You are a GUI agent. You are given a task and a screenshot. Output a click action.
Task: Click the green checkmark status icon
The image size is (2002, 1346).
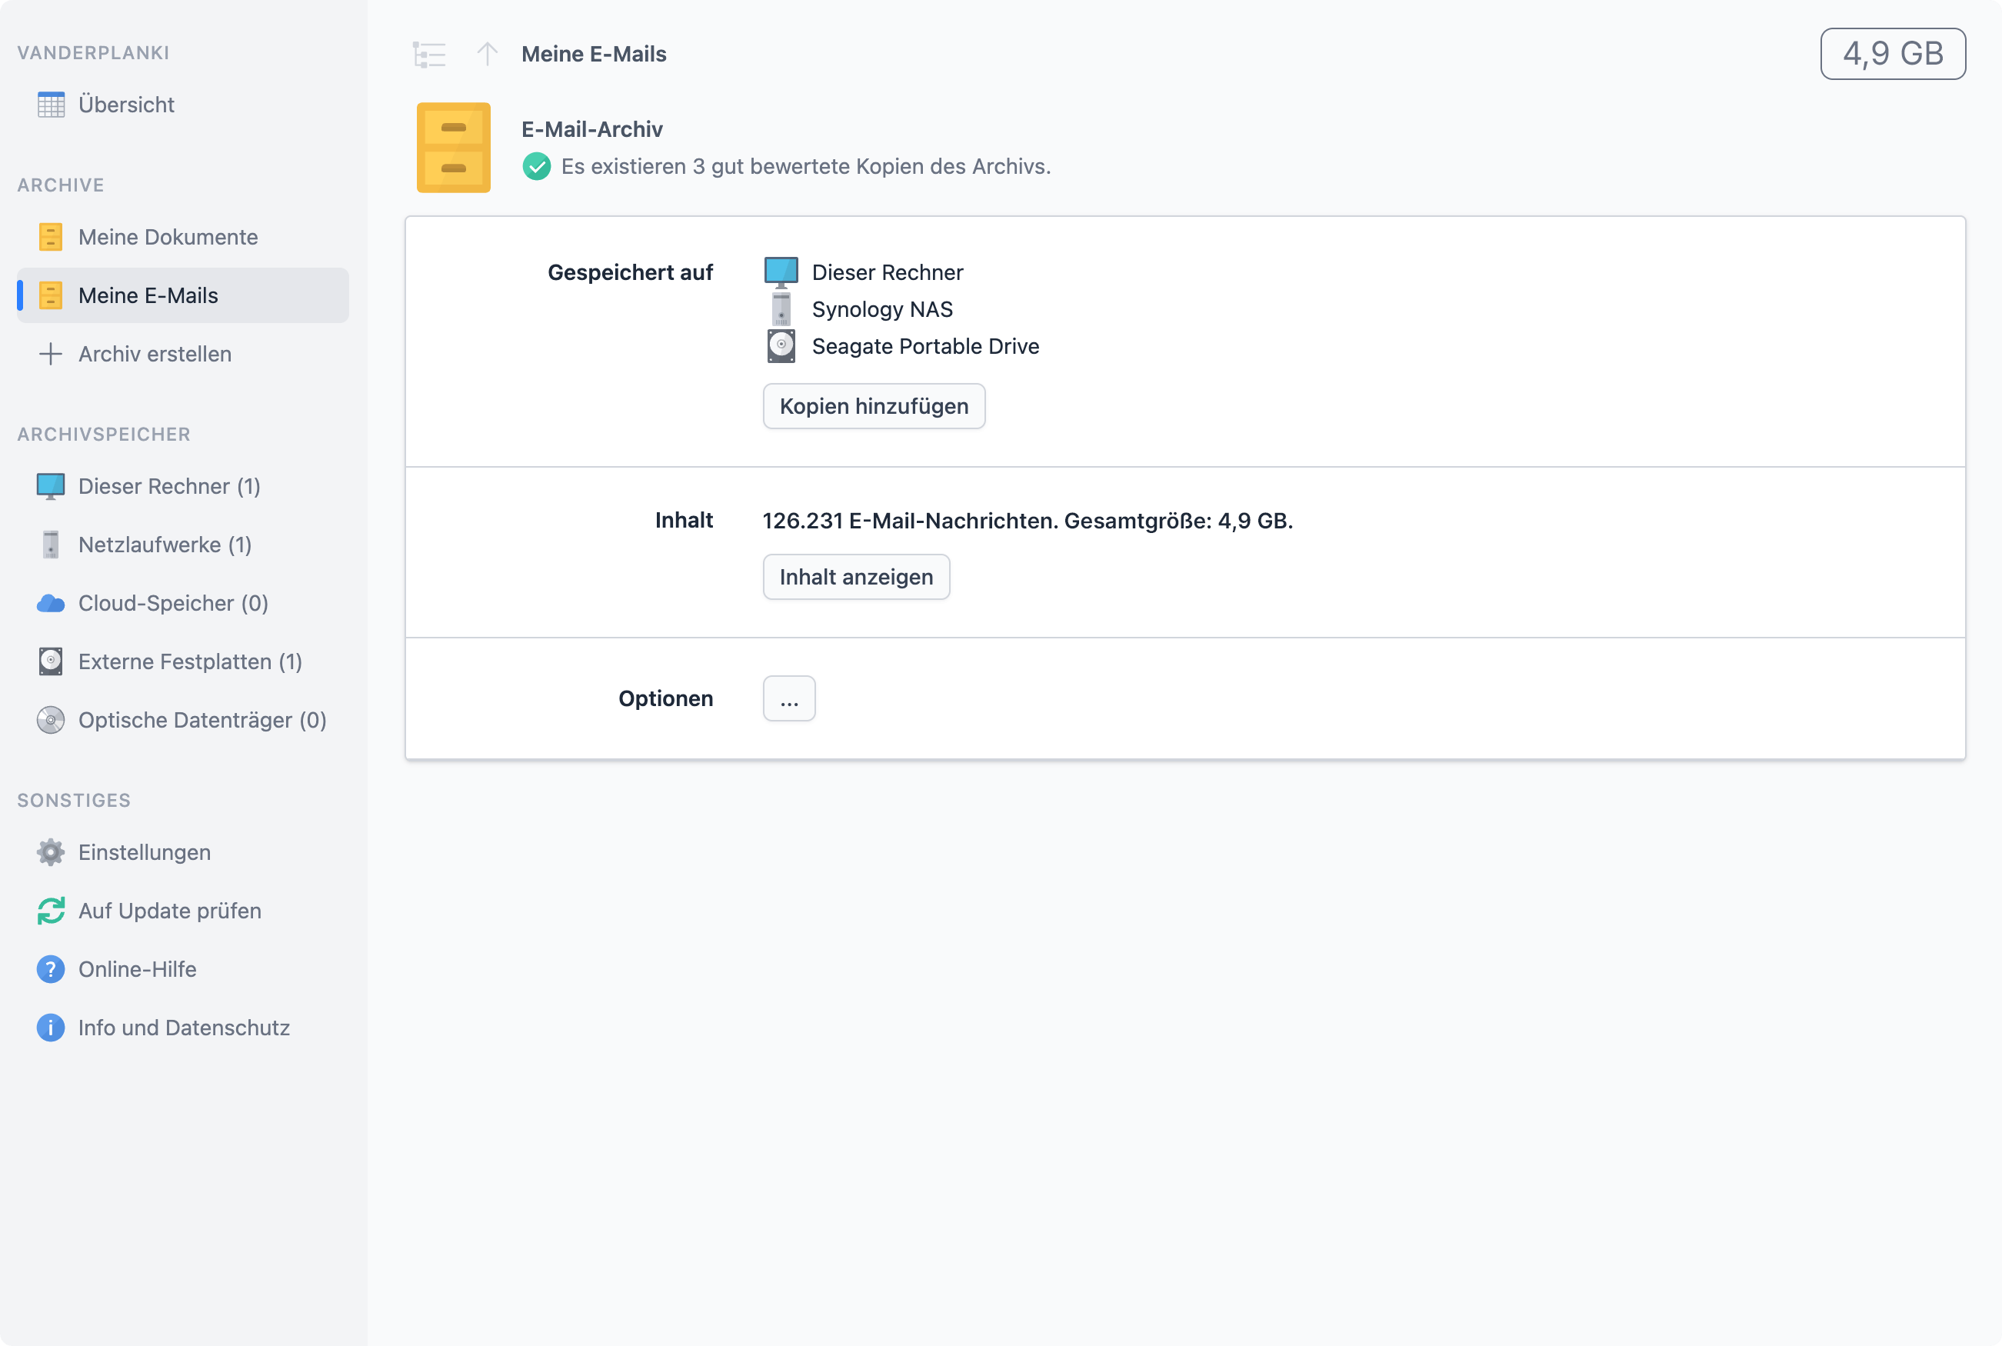tap(536, 167)
